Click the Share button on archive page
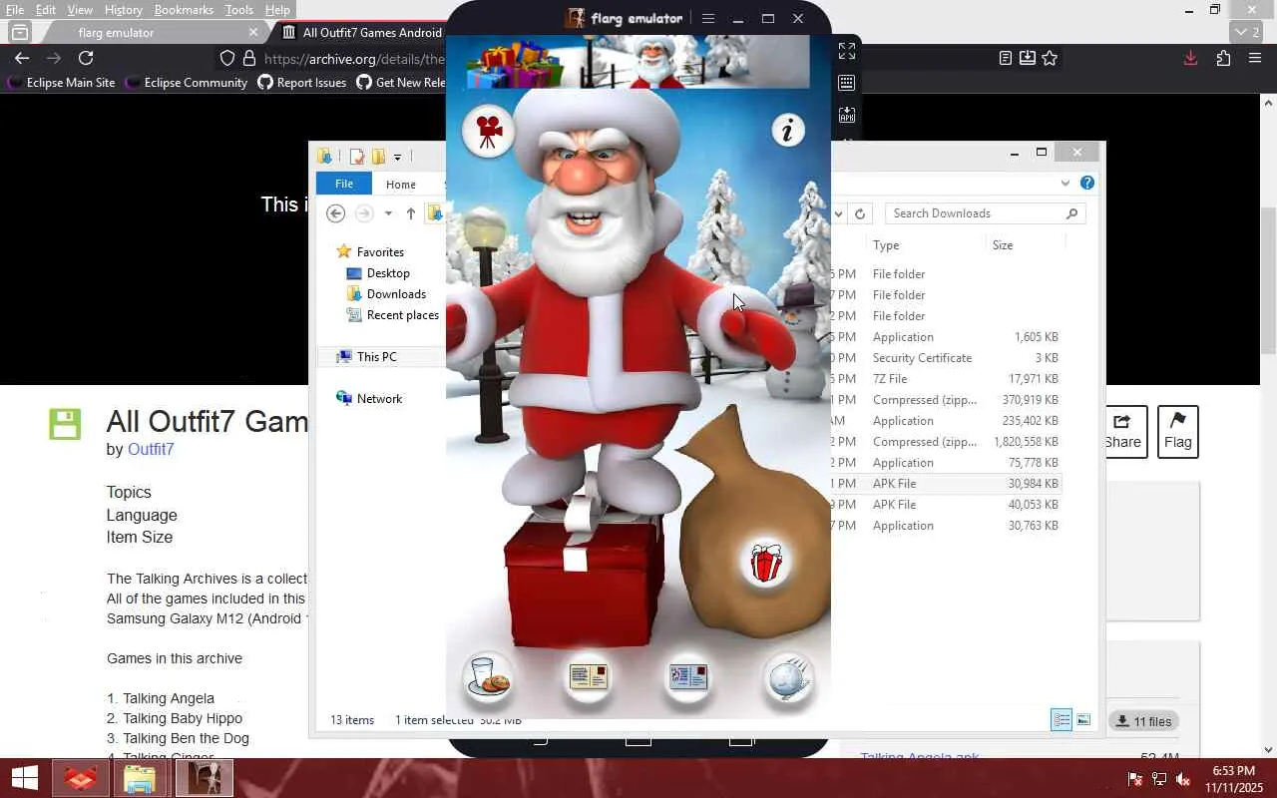1277x798 pixels. click(x=1122, y=432)
